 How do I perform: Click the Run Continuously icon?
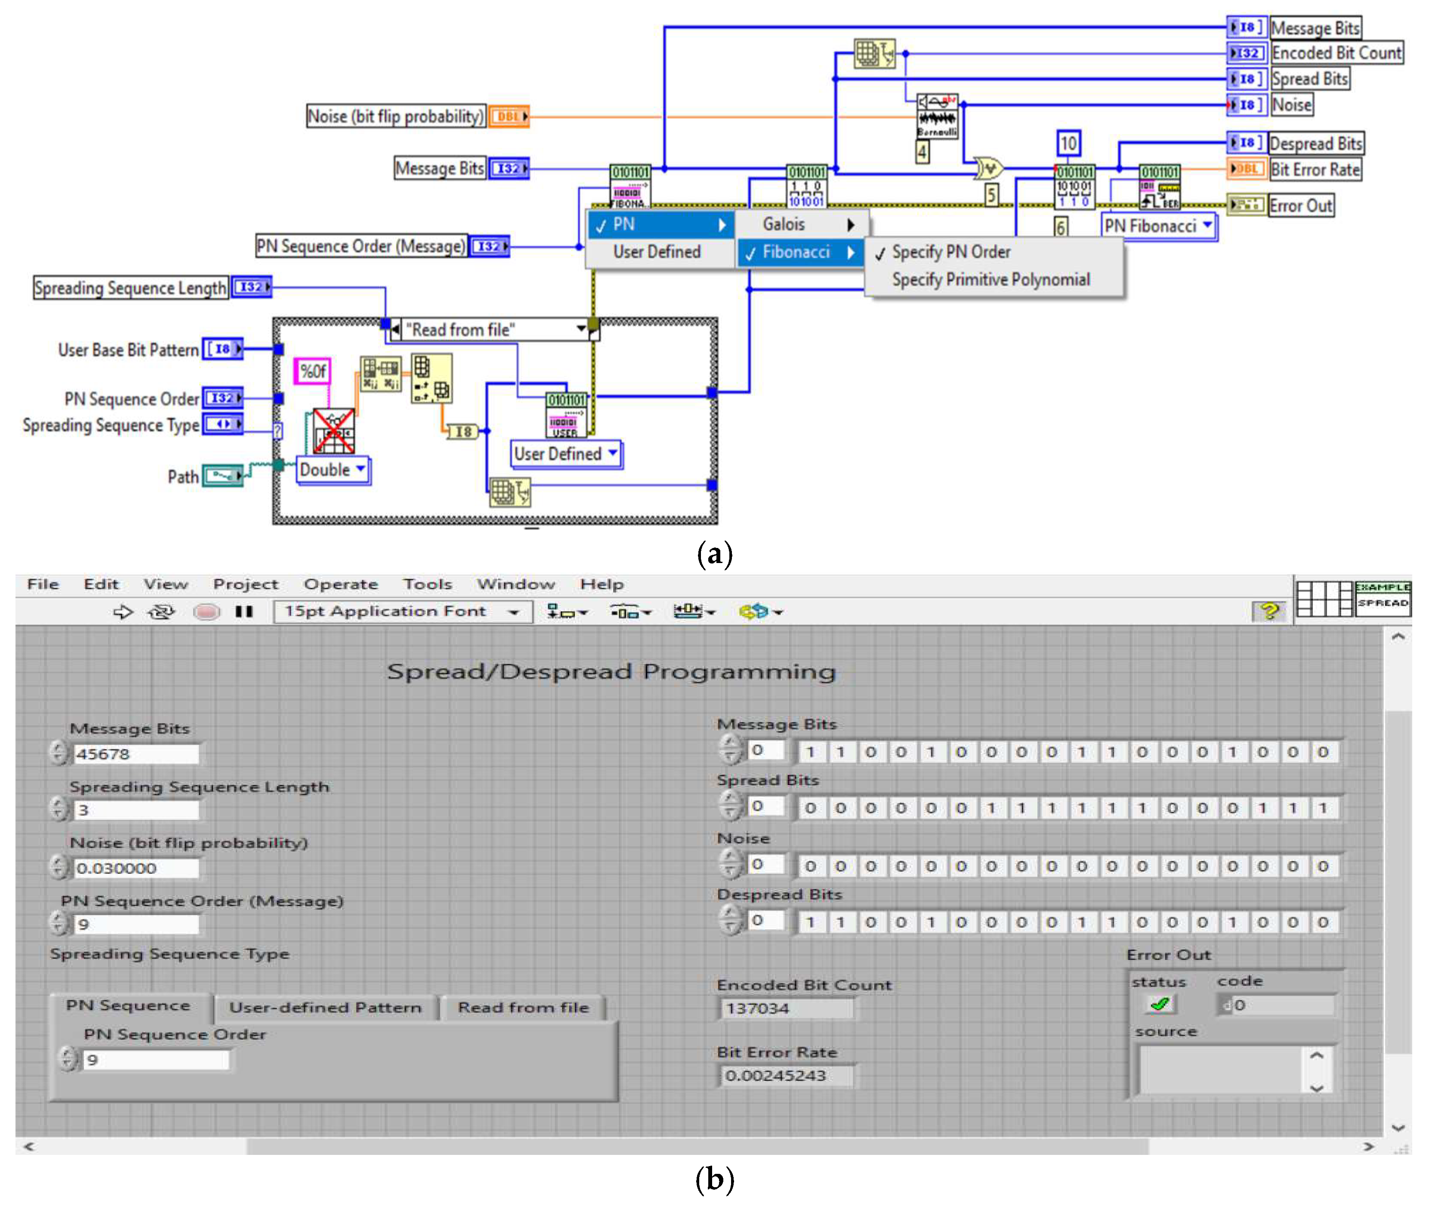162,611
